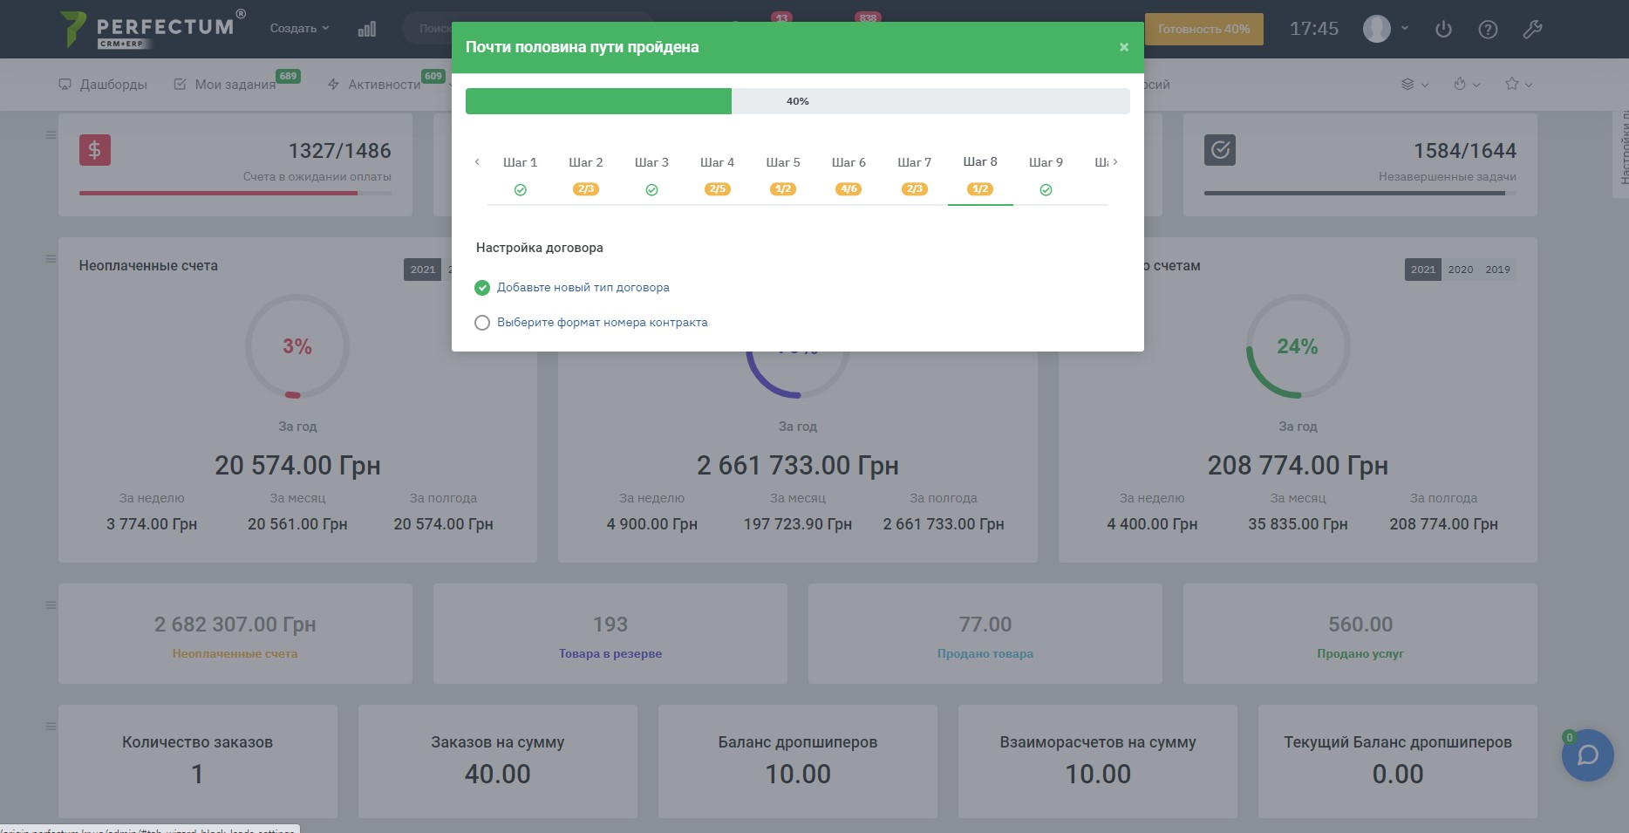Select the 'Шаг 6' wizard tab
The height and width of the screenshot is (833, 1629).
(849, 162)
